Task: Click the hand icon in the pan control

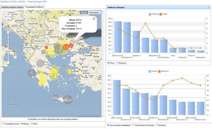Action: coord(8,17)
